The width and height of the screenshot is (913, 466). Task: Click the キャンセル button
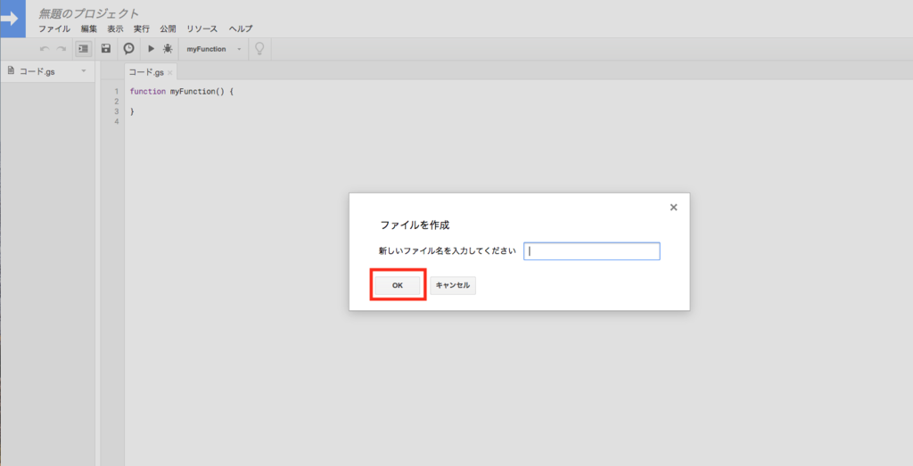(x=452, y=285)
